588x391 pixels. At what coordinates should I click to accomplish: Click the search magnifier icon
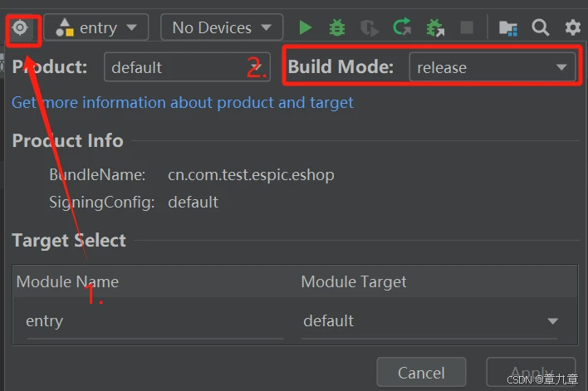[x=541, y=27]
